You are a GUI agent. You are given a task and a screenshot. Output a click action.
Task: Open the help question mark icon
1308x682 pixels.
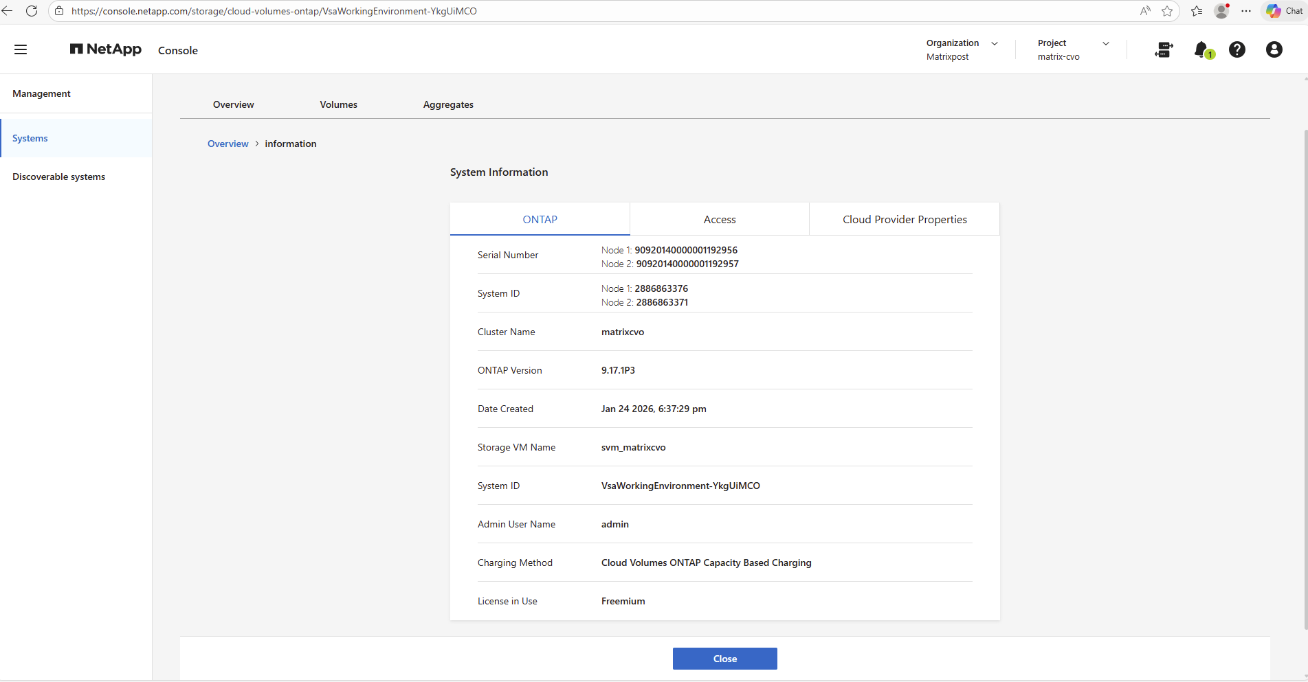point(1237,49)
